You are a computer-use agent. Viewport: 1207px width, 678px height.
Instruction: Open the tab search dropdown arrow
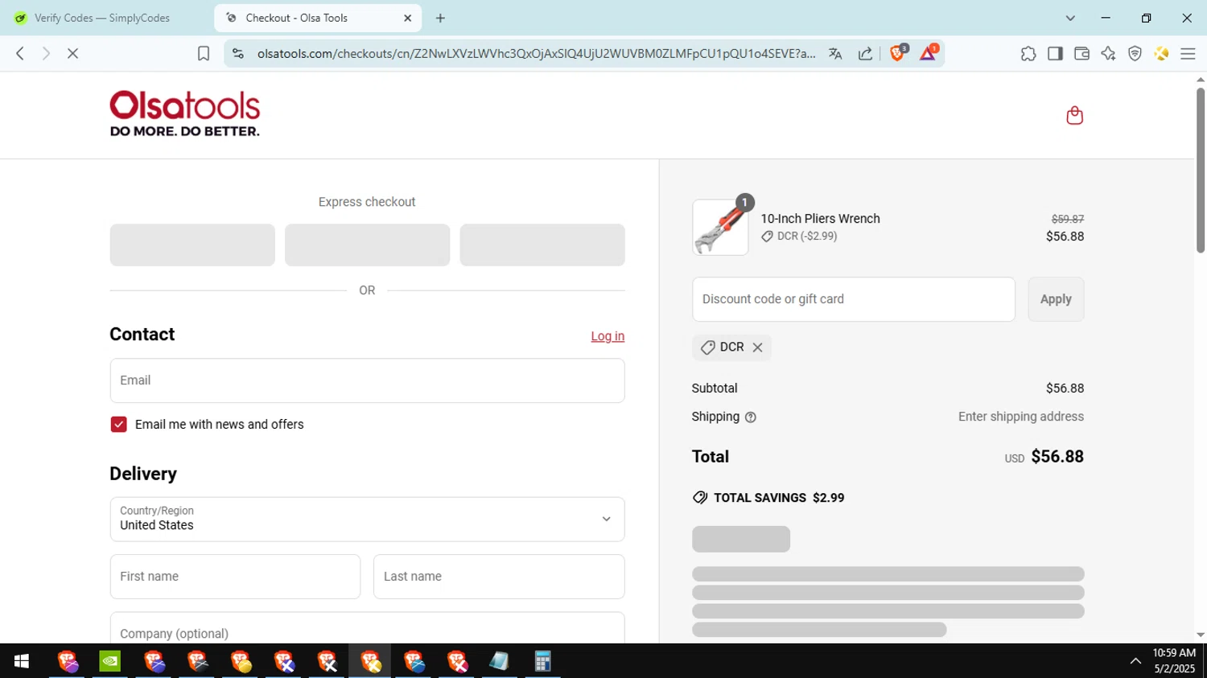[x=1070, y=18]
